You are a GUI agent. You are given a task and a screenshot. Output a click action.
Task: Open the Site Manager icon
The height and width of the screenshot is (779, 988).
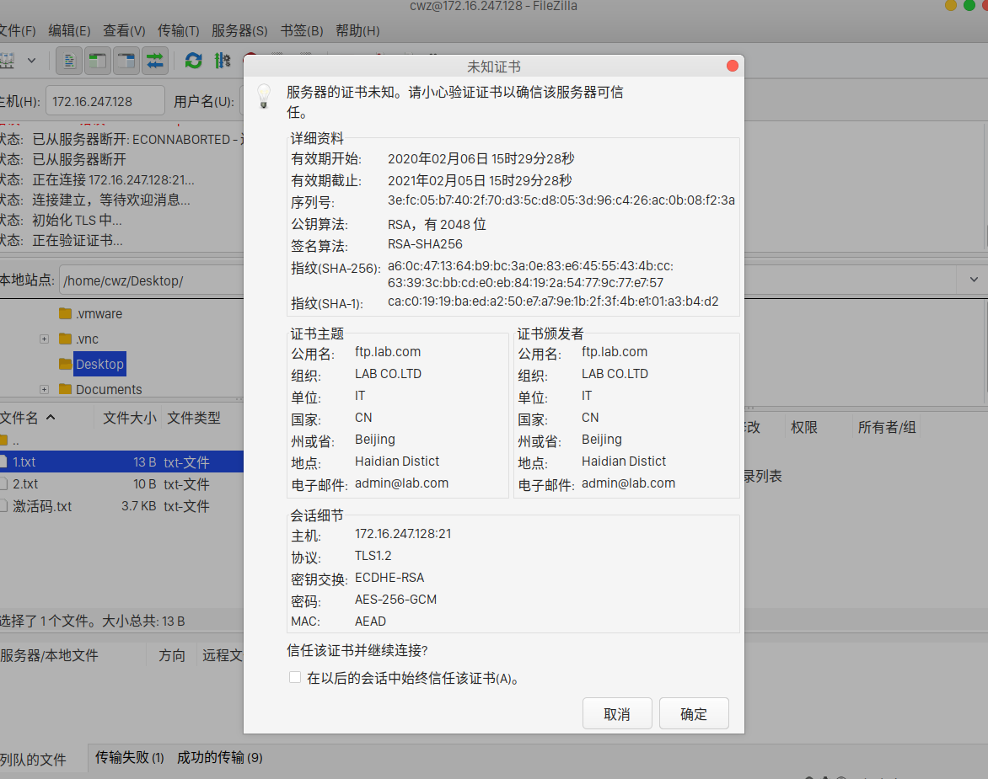coord(6,61)
